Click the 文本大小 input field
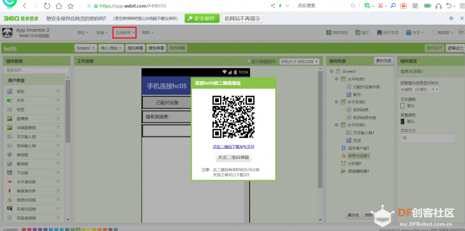Screen dimensions: 465x231 (428, 138)
